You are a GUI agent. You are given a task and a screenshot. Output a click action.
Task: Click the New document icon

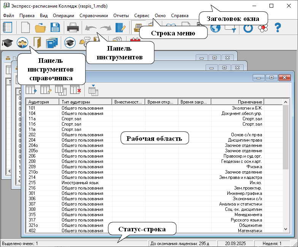(x=25, y=28)
